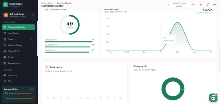Click the Restaurant Health shield icon
The image size is (220, 104).
47,10
